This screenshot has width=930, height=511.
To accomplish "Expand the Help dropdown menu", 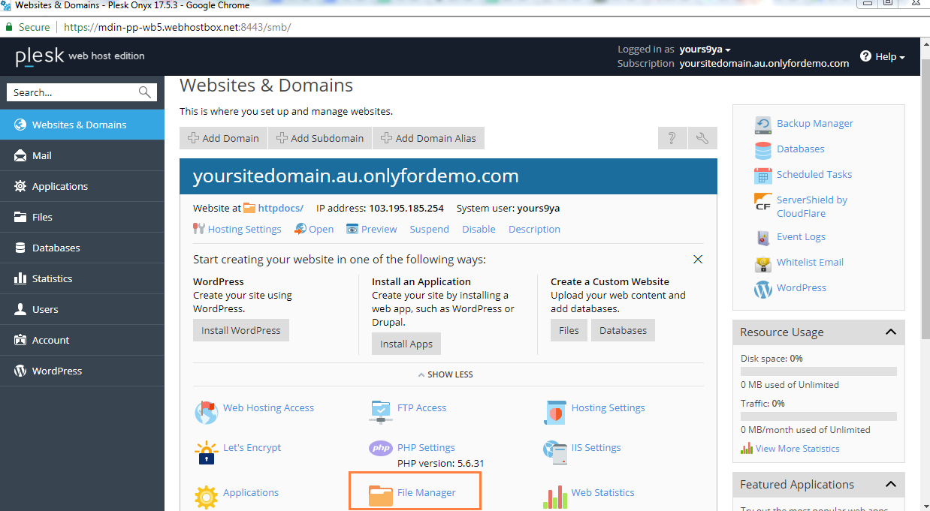I will [883, 56].
